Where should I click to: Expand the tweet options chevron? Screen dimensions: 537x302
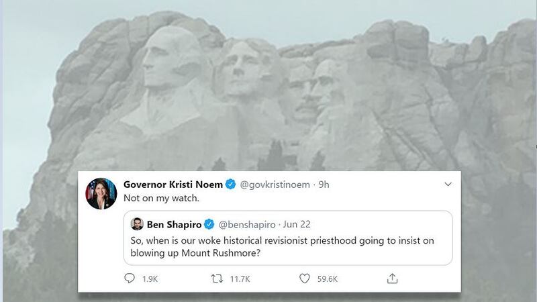[x=449, y=184]
